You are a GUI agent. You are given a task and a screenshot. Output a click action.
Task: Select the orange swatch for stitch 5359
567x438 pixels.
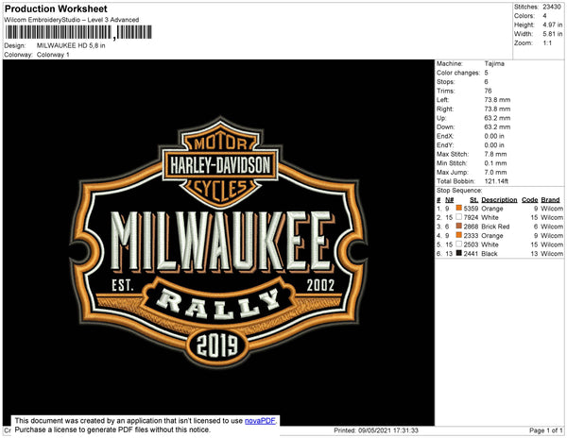pos(459,208)
